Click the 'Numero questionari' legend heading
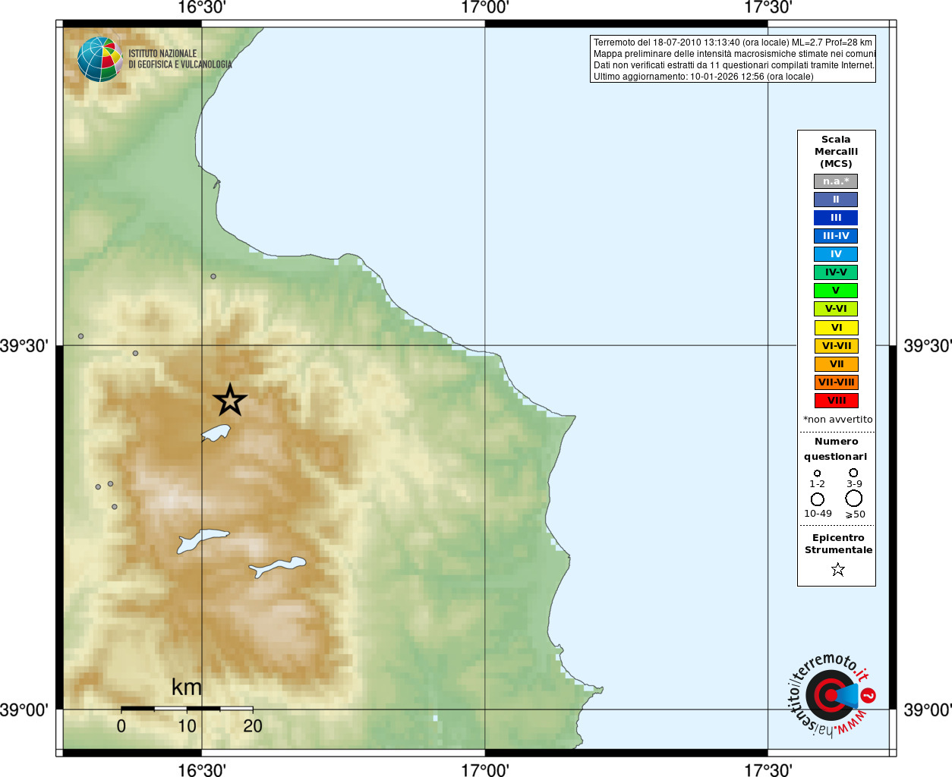 pos(836,449)
